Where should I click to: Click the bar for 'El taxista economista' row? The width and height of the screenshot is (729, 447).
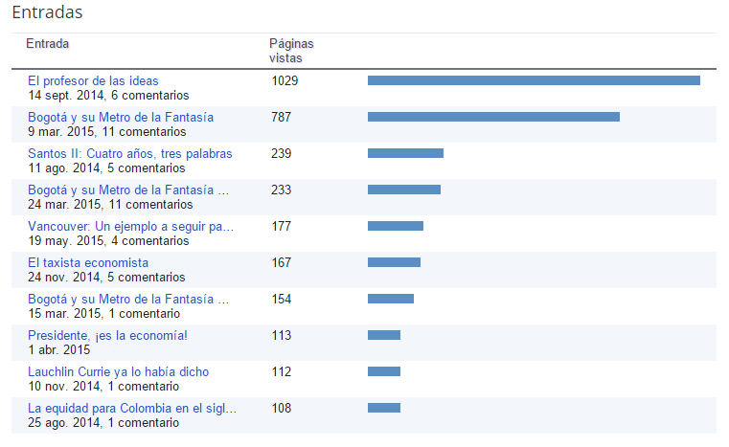[x=394, y=262]
